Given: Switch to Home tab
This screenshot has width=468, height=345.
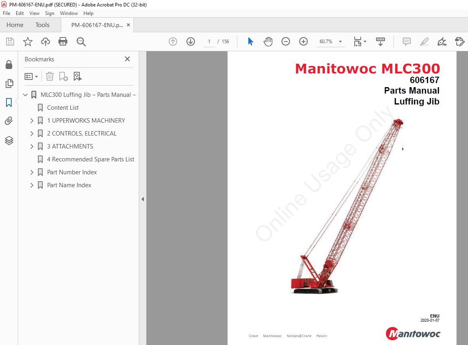Looking at the screenshot, I should coord(15,25).
